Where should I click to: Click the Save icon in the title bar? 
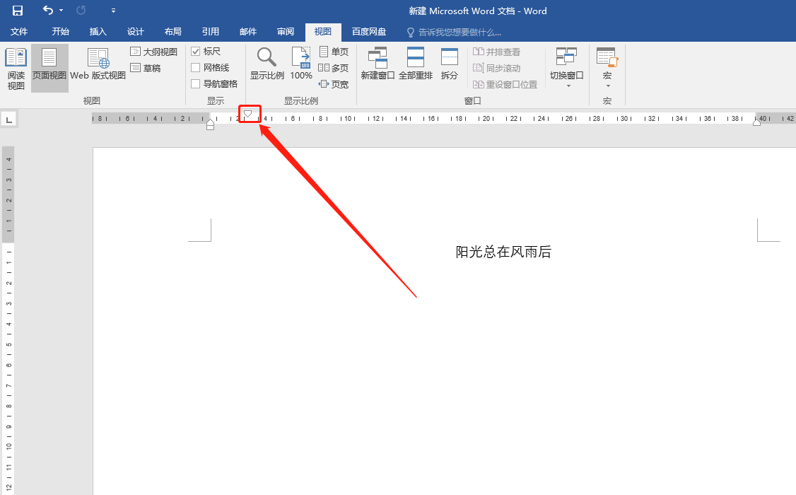point(18,11)
